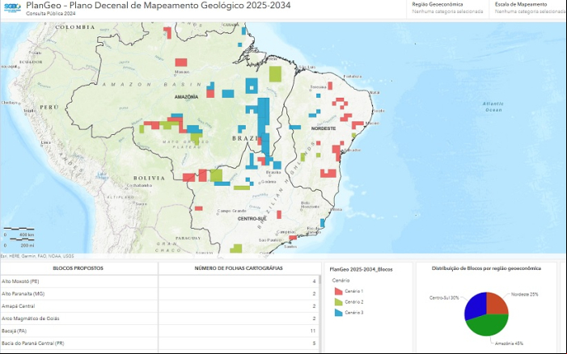Click the PlanGeo dashboard title text
567x354 pixels.
click(159, 5)
